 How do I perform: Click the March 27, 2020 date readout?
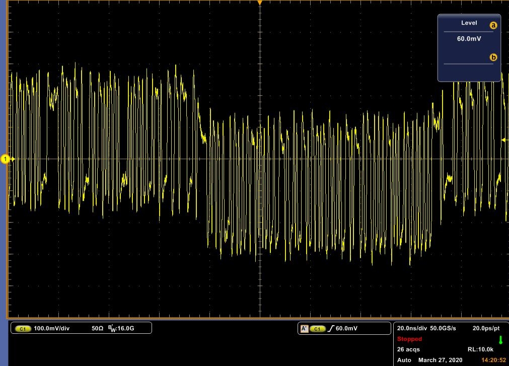(x=440, y=360)
